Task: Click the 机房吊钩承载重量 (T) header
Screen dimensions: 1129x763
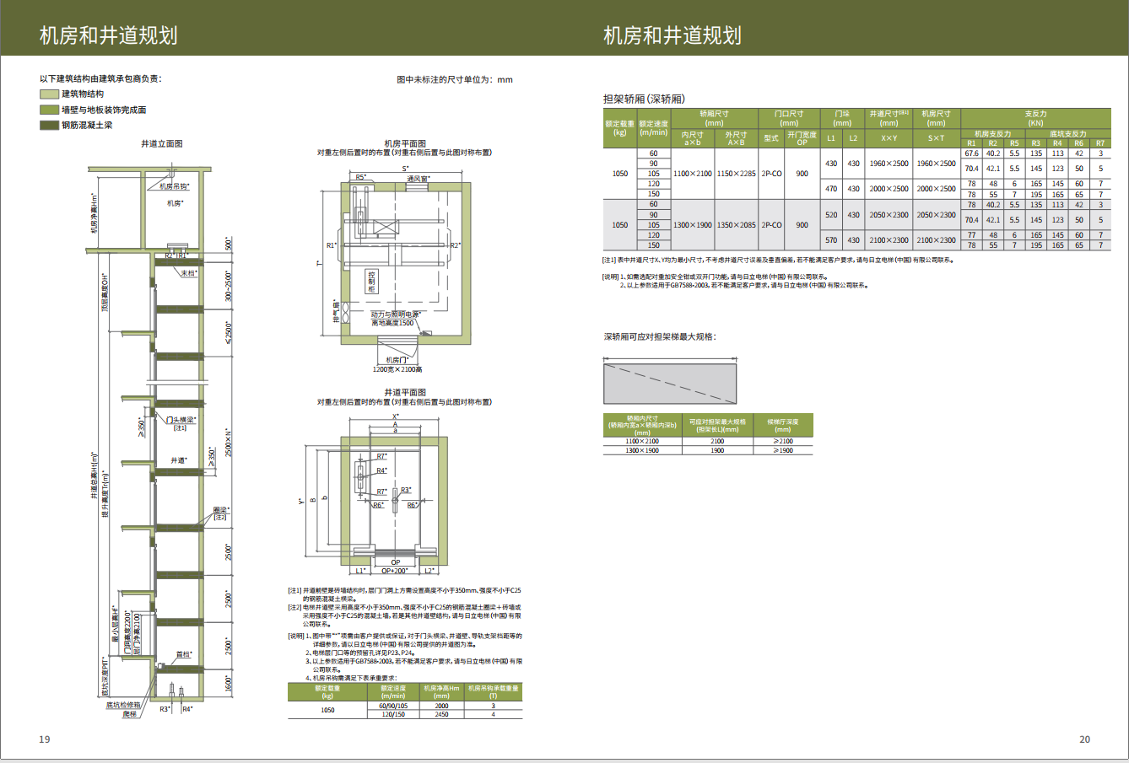Action: (494, 692)
